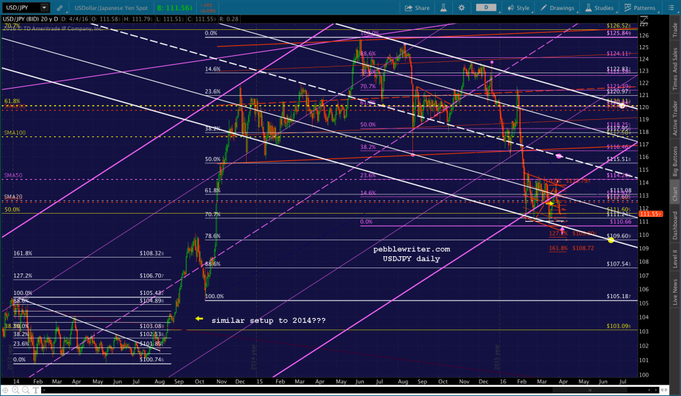Expand the Drawings dropdown arrow
This screenshot has height=396, width=681.
[x=577, y=10]
